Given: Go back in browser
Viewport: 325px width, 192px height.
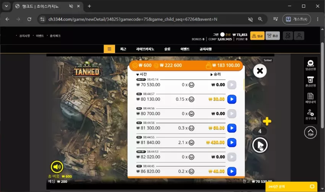Looking at the screenshot, I should click(8, 19).
